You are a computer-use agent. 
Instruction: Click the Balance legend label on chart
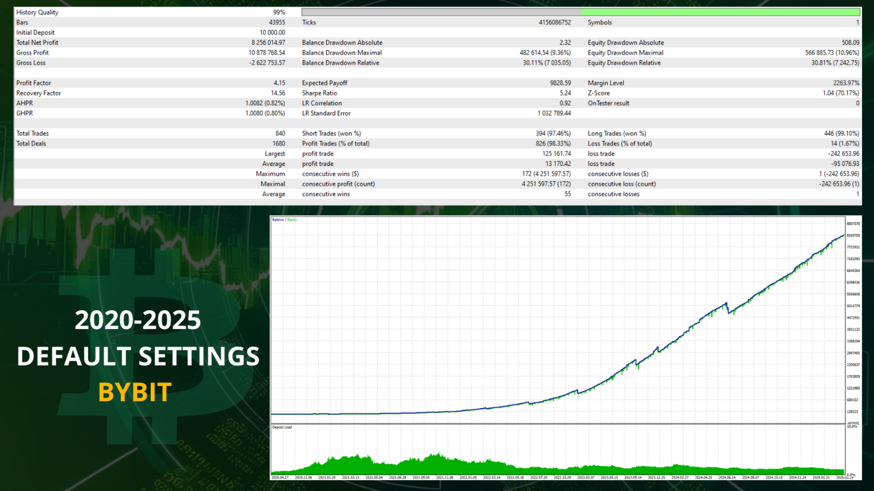pos(278,220)
